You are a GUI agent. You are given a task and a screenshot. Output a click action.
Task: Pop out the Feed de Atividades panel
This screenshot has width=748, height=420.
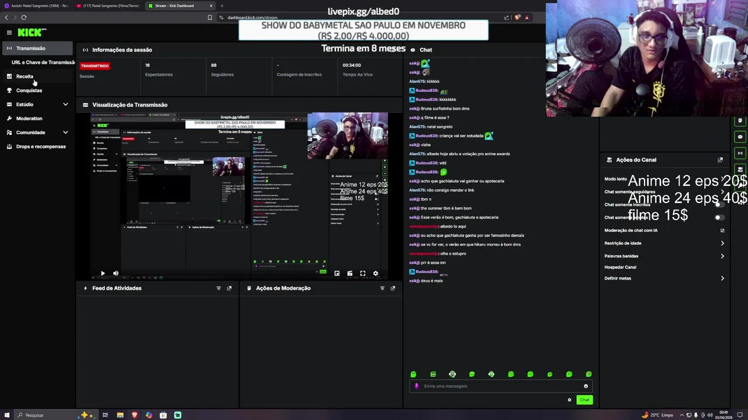point(229,288)
